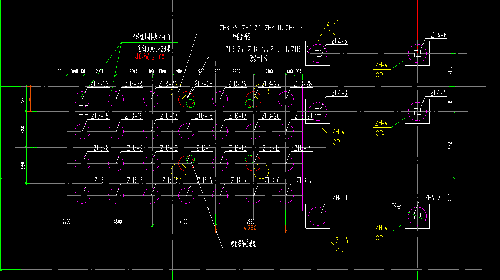Screen dimensions: 500x280
Task: Click pile label ZH3-2
Action: point(135,180)
